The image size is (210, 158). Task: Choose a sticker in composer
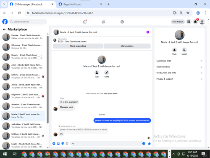coord(63,143)
